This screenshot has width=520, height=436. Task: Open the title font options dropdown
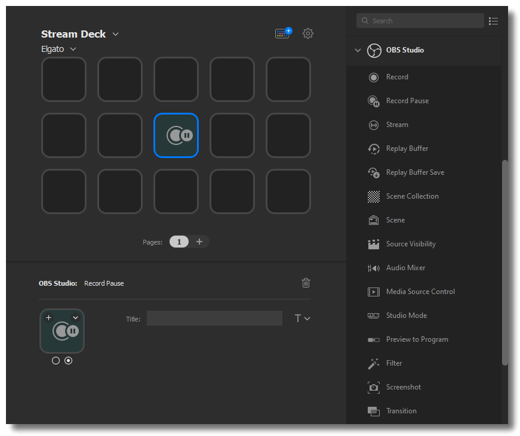click(x=302, y=319)
